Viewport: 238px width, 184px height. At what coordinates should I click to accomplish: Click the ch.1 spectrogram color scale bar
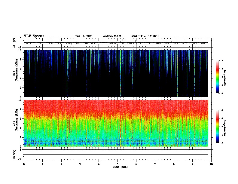tap(218, 77)
